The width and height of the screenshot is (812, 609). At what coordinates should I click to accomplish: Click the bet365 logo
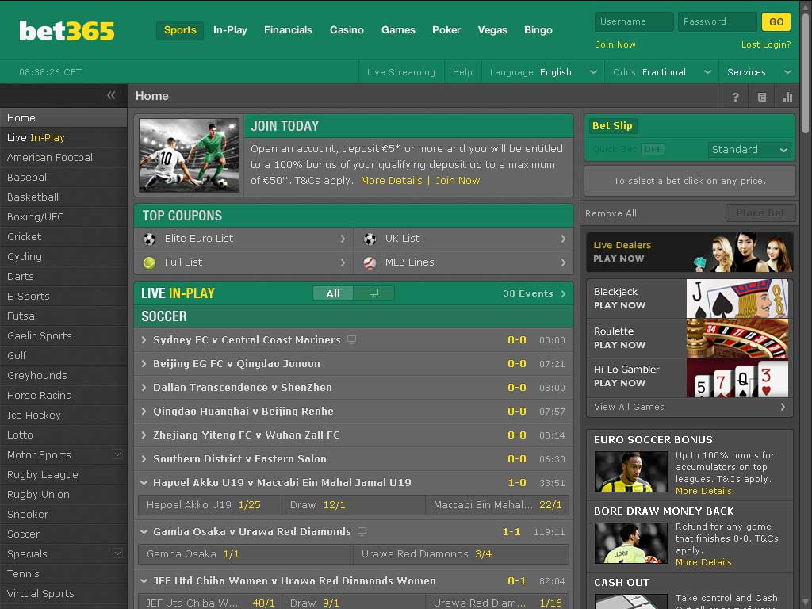tap(67, 31)
